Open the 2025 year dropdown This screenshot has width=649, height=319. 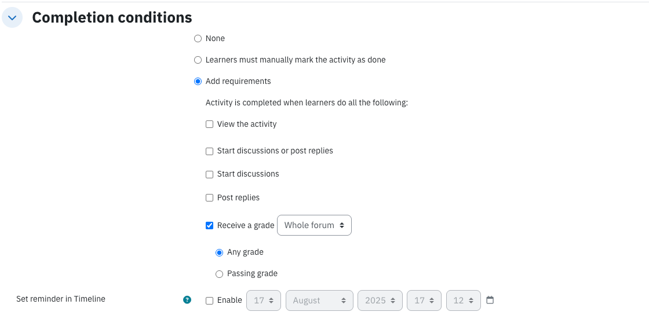pyautogui.click(x=380, y=300)
